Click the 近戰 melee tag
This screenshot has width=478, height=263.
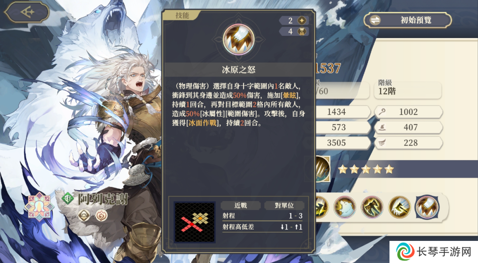pyautogui.click(x=240, y=206)
